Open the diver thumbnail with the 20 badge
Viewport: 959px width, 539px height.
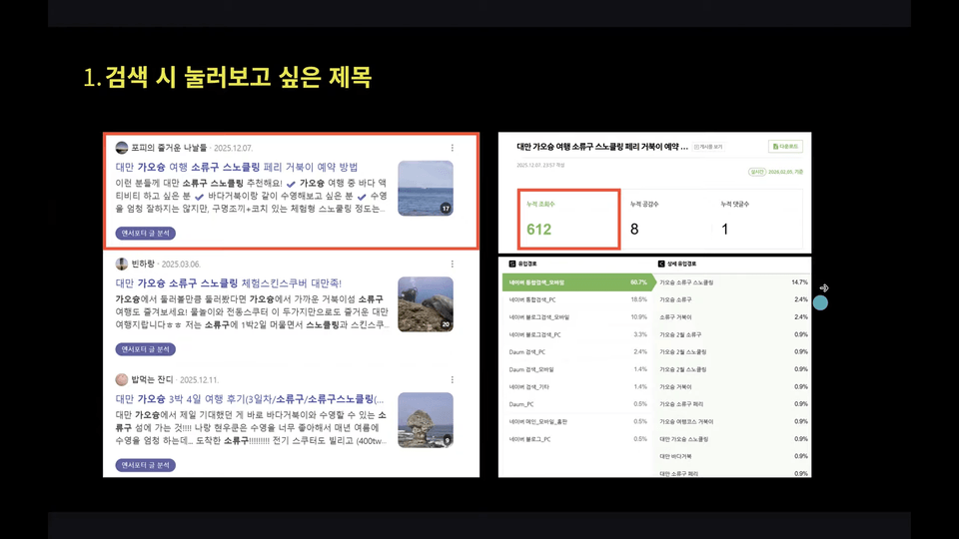426,304
